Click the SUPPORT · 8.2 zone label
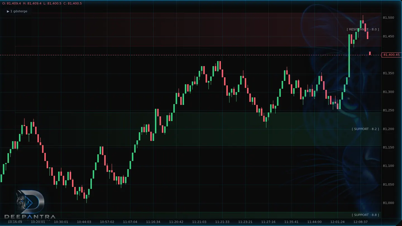 point(365,129)
